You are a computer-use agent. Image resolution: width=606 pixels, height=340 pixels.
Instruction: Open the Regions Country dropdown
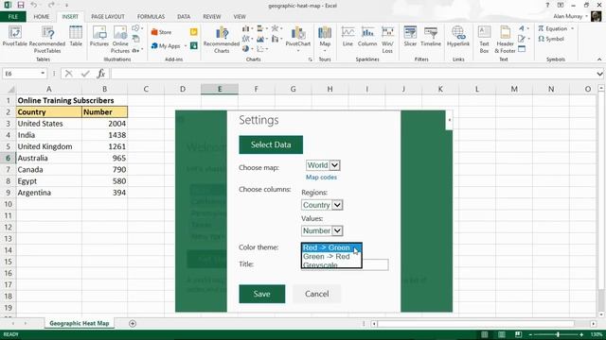(x=322, y=205)
